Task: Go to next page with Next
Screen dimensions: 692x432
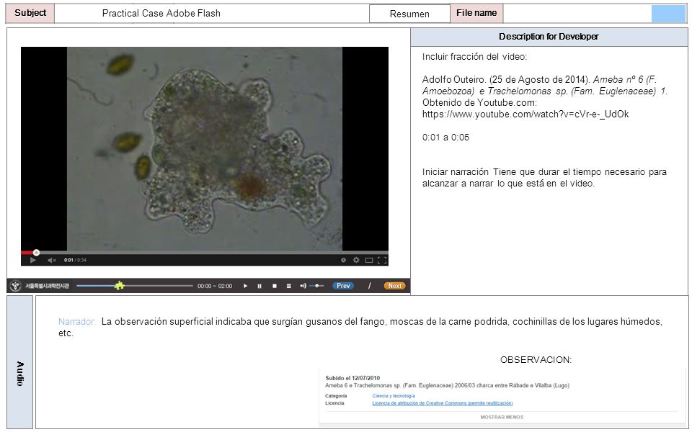Action: (394, 286)
